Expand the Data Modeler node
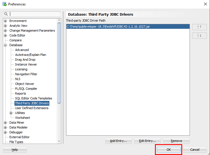This screenshot has height=155, width=210. click(5, 127)
